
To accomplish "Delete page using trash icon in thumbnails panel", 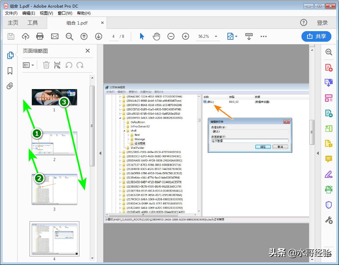I will (46, 65).
